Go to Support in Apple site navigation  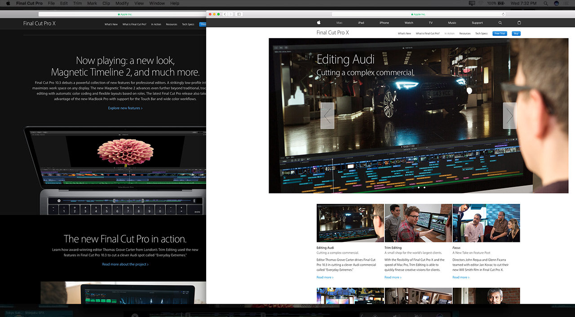coord(477,22)
